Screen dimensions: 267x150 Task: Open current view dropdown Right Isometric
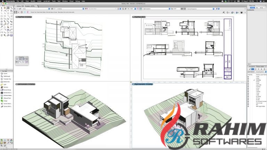156,9
